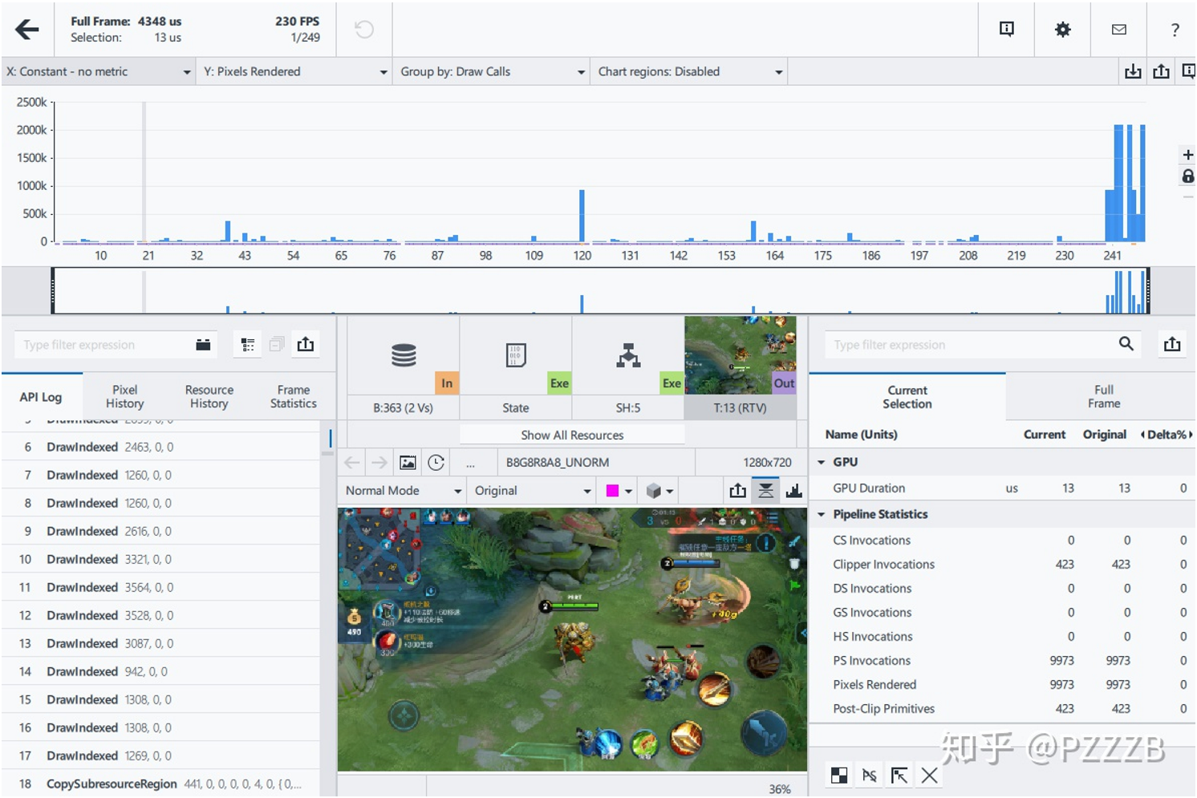The width and height of the screenshot is (1197, 798).
Task: Click the import chart data icon
Action: coord(1133,71)
